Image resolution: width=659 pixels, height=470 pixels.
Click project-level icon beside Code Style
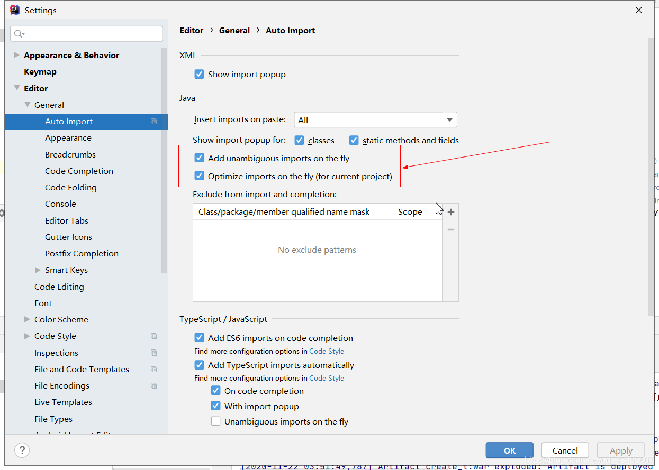tap(154, 336)
